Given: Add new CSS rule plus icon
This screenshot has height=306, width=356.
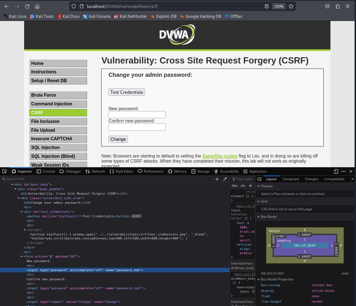Looking at the screenshot, I should click(250, 186).
